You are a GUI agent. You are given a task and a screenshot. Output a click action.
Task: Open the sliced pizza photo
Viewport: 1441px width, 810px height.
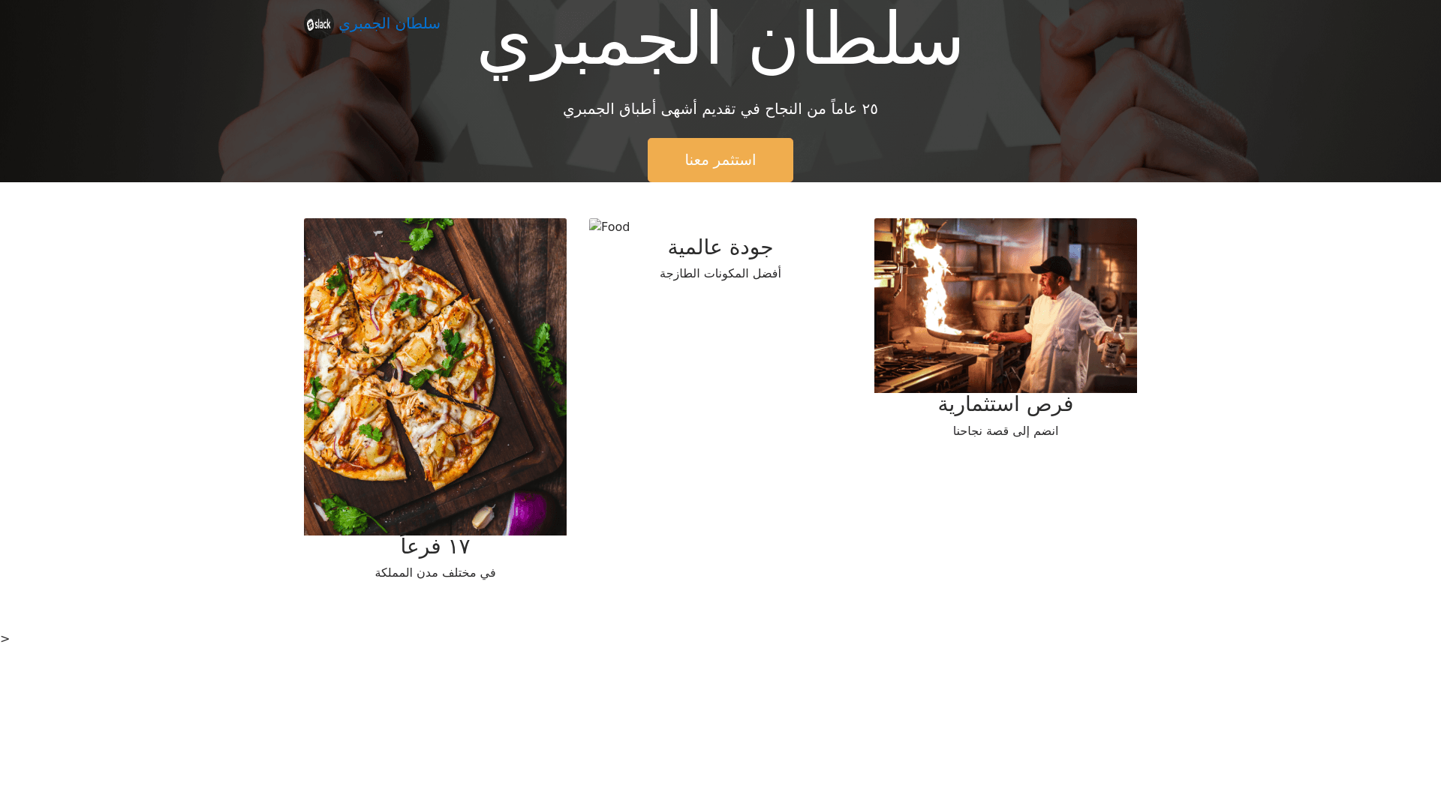[x=435, y=376]
